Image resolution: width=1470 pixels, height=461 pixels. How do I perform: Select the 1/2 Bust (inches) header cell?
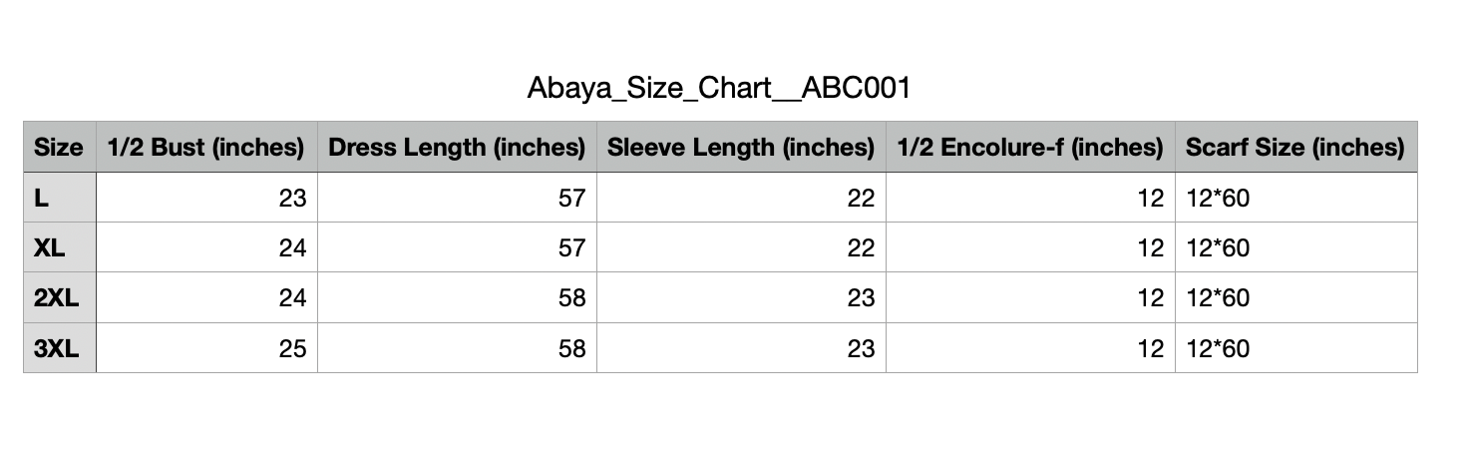pos(206,148)
